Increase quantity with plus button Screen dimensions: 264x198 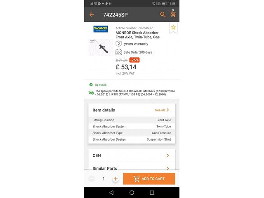click(x=115, y=179)
